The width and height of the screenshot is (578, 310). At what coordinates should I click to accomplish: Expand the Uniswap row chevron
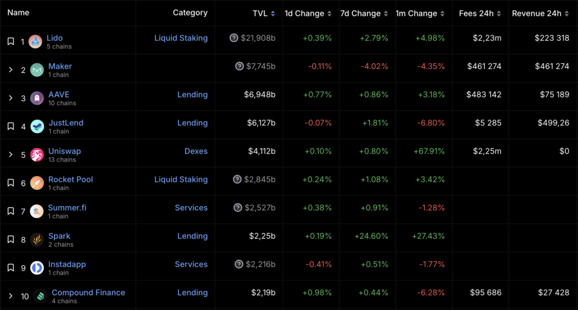10,155
